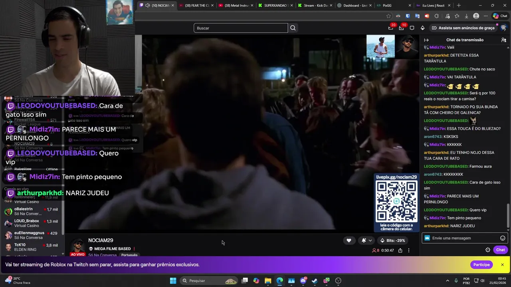This screenshot has height=287, width=511.
Task: Click the purple Chat send button
Action: (500, 250)
